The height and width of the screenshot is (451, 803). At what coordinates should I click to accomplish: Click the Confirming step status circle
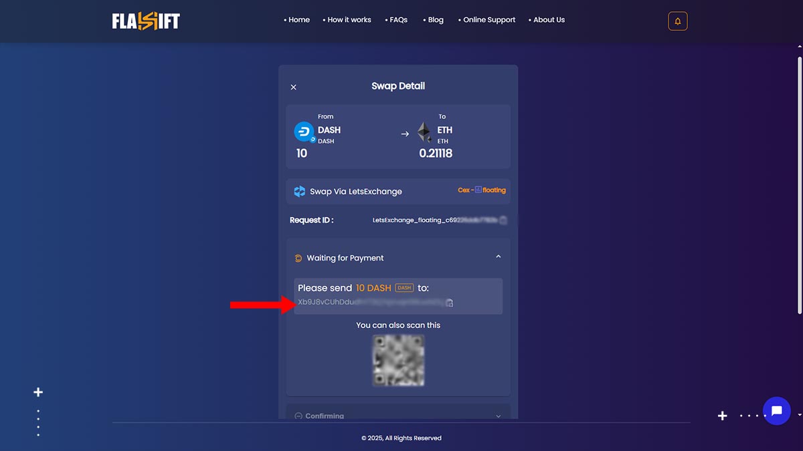click(x=297, y=416)
